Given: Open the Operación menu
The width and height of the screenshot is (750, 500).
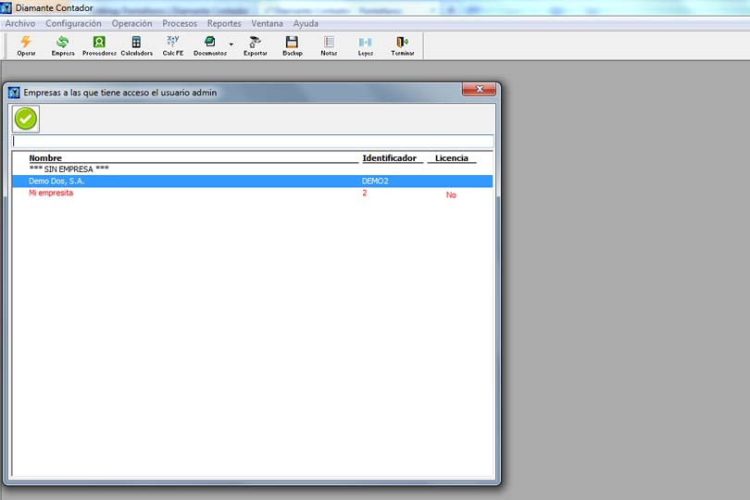Looking at the screenshot, I should pos(131,23).
